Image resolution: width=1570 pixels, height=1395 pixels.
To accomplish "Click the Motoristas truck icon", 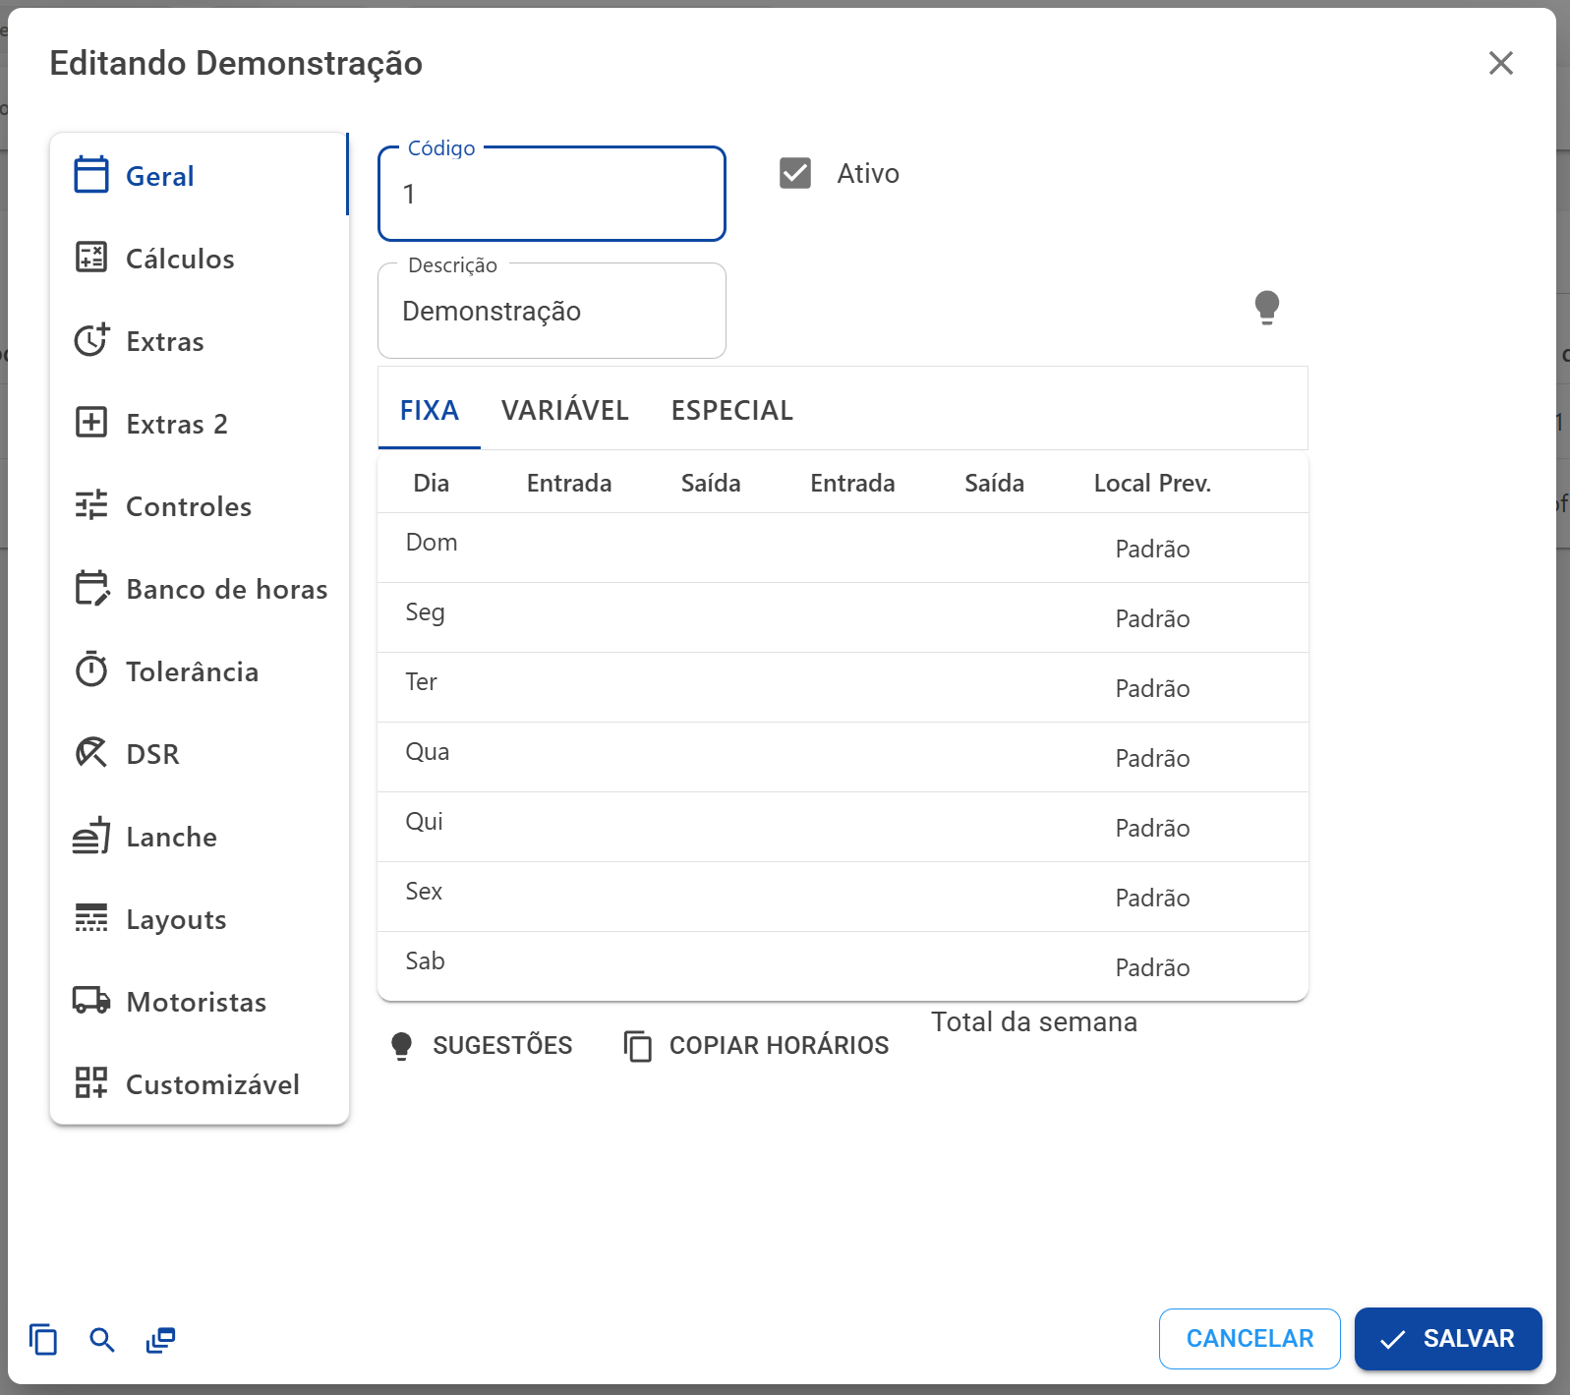I will pos(91,1001).
